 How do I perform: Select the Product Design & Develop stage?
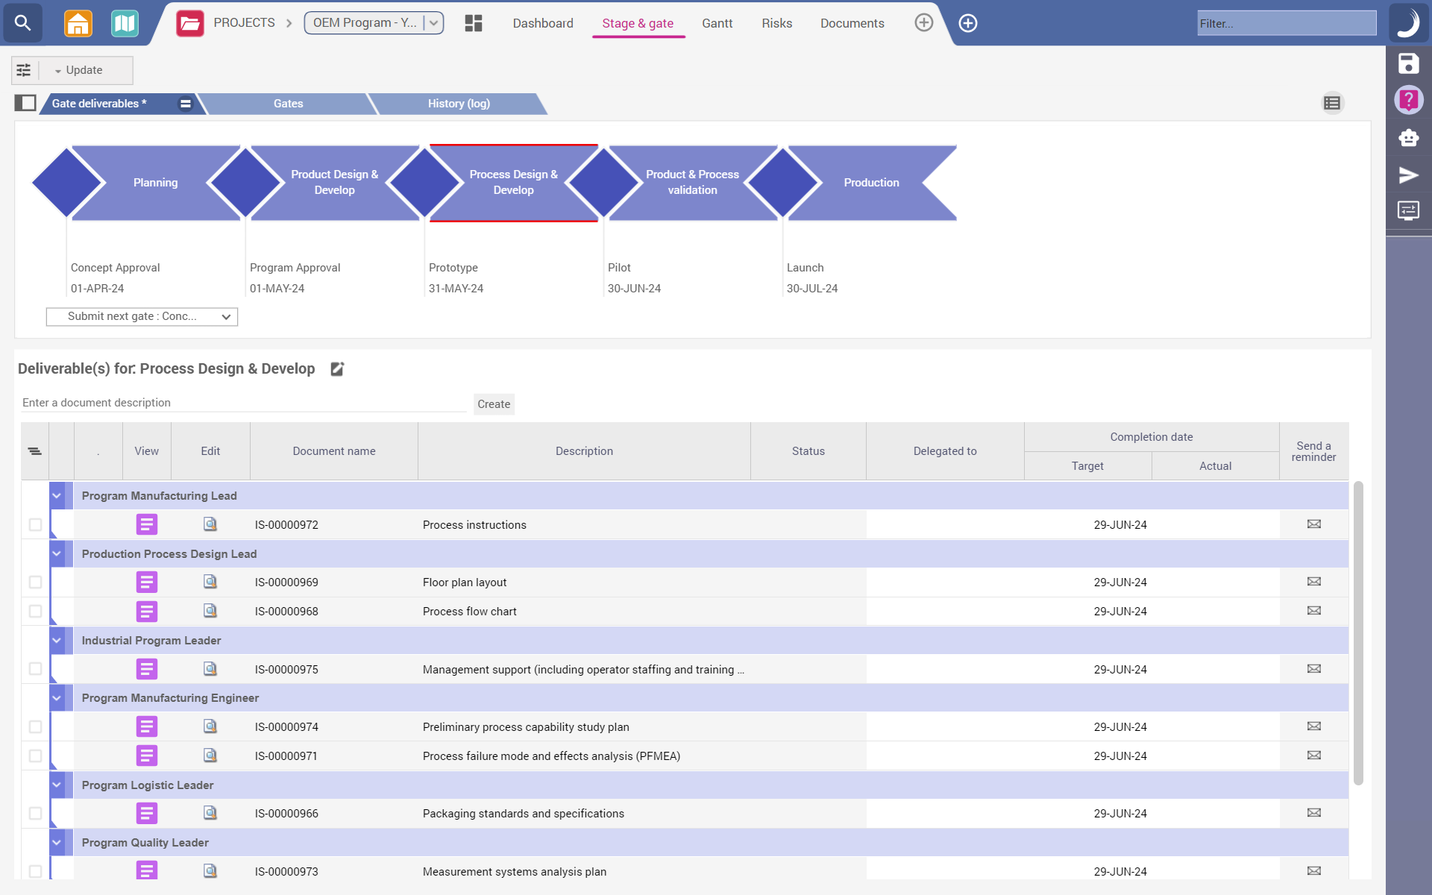334,183
